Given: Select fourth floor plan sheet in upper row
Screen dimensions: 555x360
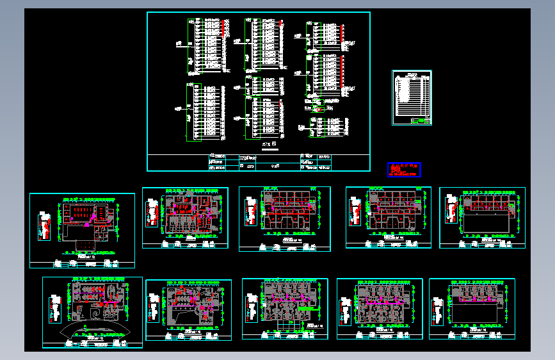Looking at the screenshot, I should 389,217.
